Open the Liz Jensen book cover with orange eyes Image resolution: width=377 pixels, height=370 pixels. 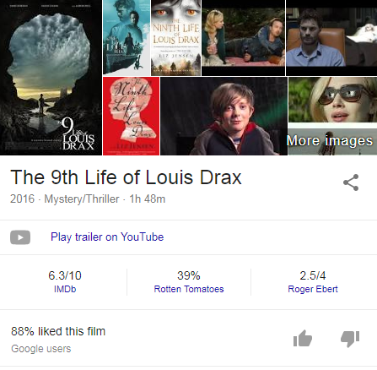tap(176, 38)
